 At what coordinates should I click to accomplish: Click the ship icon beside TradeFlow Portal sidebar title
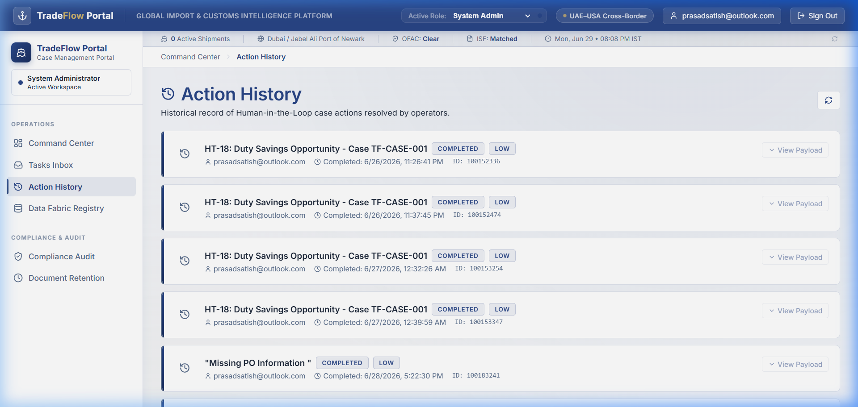coord(21,53)
